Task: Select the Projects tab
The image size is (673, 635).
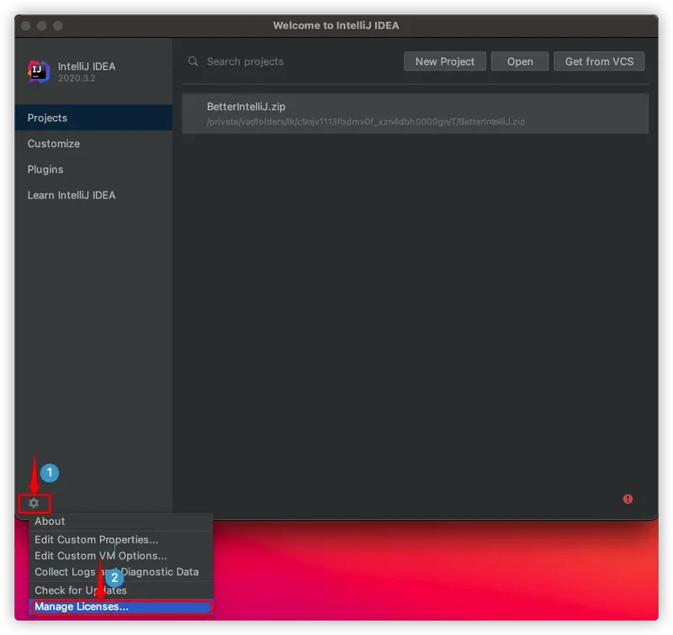Action: click(93, 118)
